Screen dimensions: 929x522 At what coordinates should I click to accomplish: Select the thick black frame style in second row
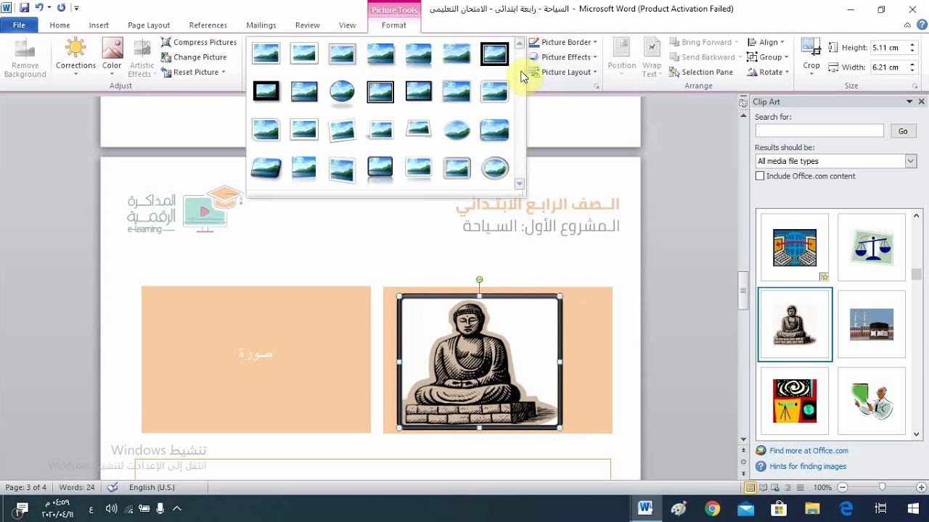[266, 91]
